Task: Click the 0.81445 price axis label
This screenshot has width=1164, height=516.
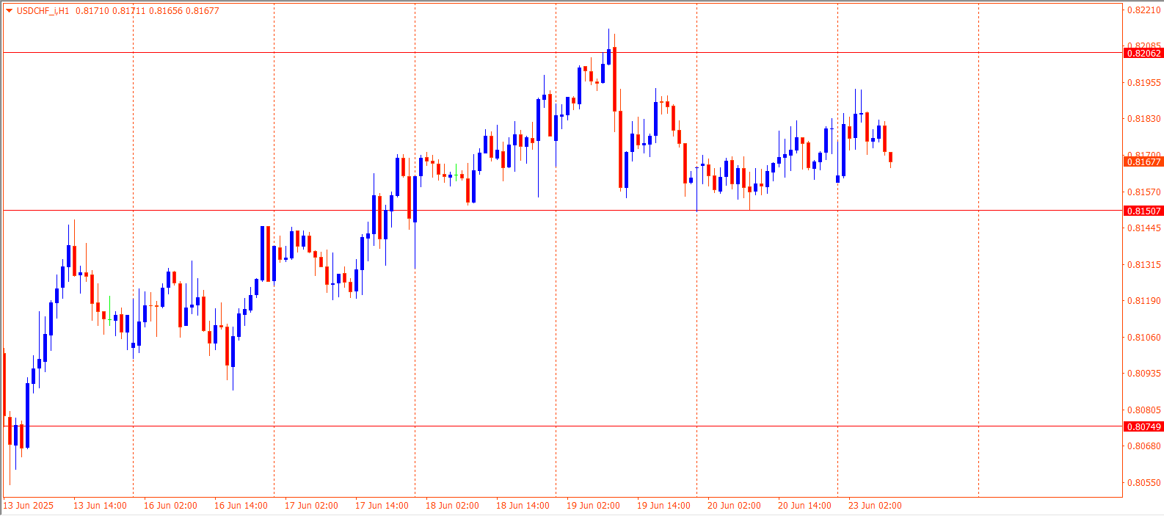Action: [1144, 228]
